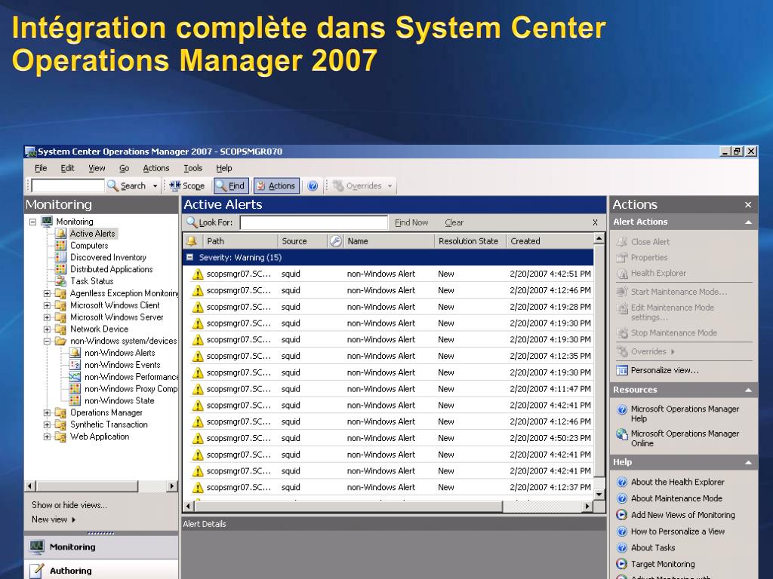Image resolution: width=773 pixels, height=579 pixels.
Task: Expand the Synthetic Transaction folder
Action: 47,424
